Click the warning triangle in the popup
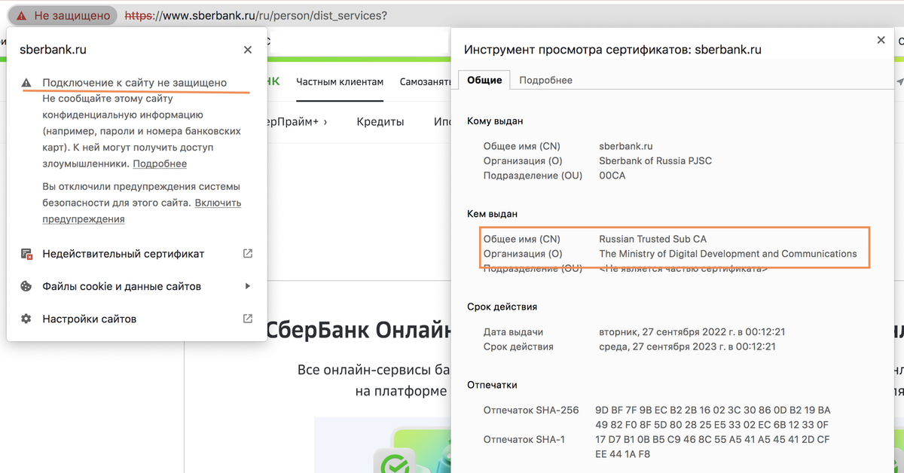 click(x=26, y=83)
